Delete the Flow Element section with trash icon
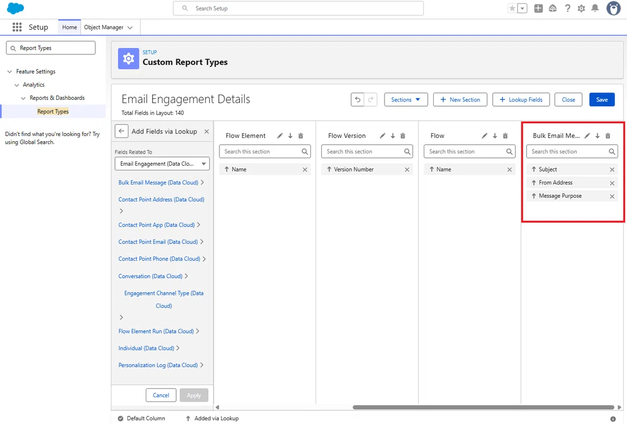 click(x=300, y=136)
